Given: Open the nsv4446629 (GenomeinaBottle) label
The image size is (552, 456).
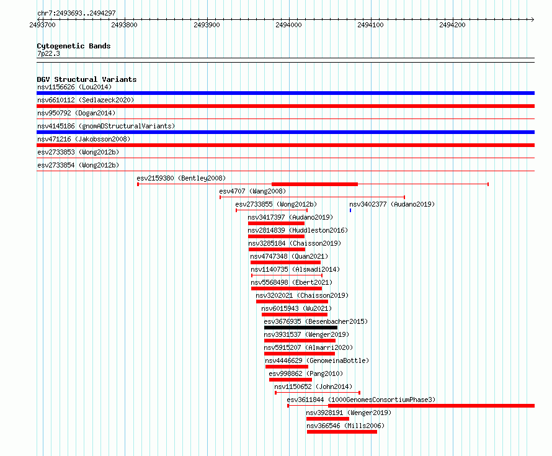Looking at the screenshot, I should 317,360.
